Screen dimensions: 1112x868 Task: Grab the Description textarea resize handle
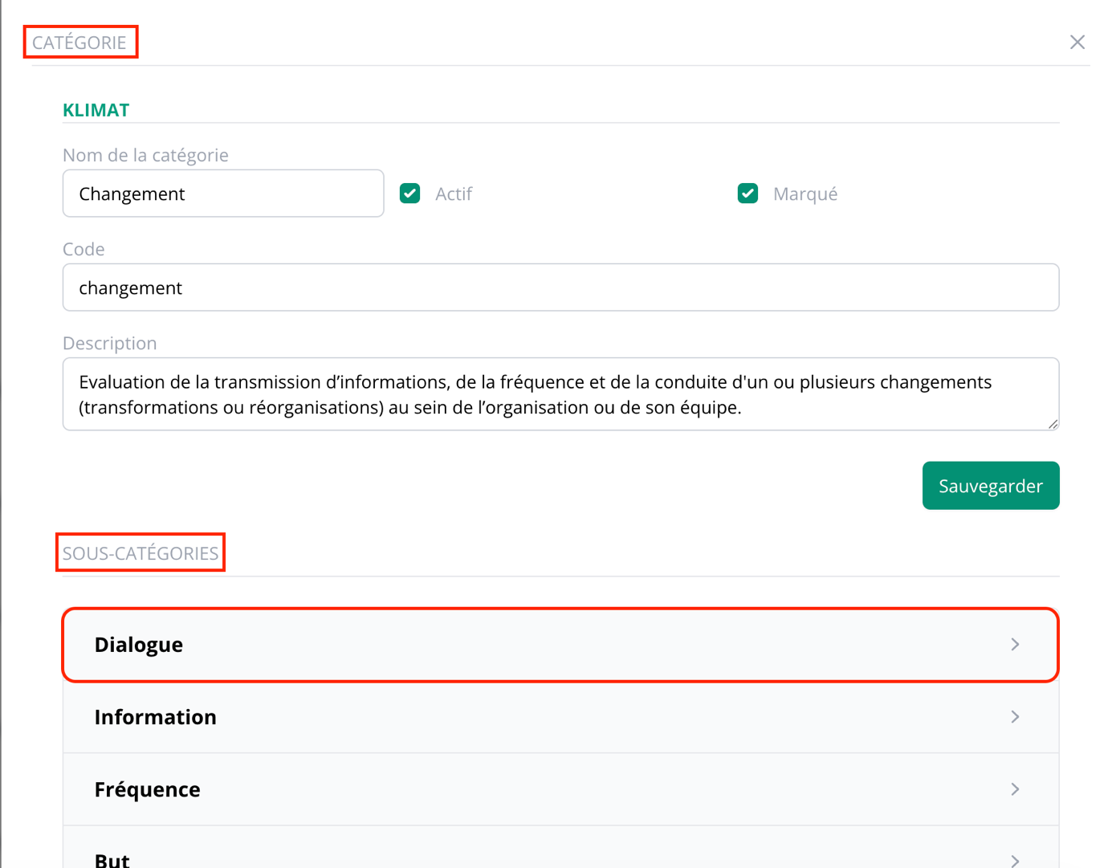click(x=1052, y=423)
